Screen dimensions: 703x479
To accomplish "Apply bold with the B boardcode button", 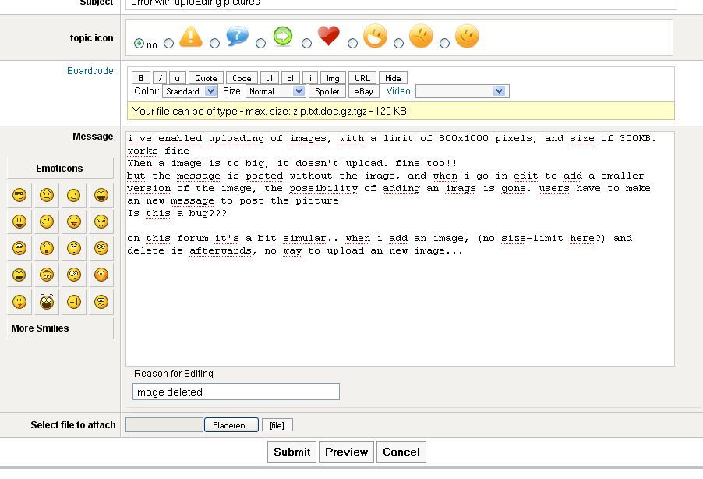I will click(x=141, y=78).
